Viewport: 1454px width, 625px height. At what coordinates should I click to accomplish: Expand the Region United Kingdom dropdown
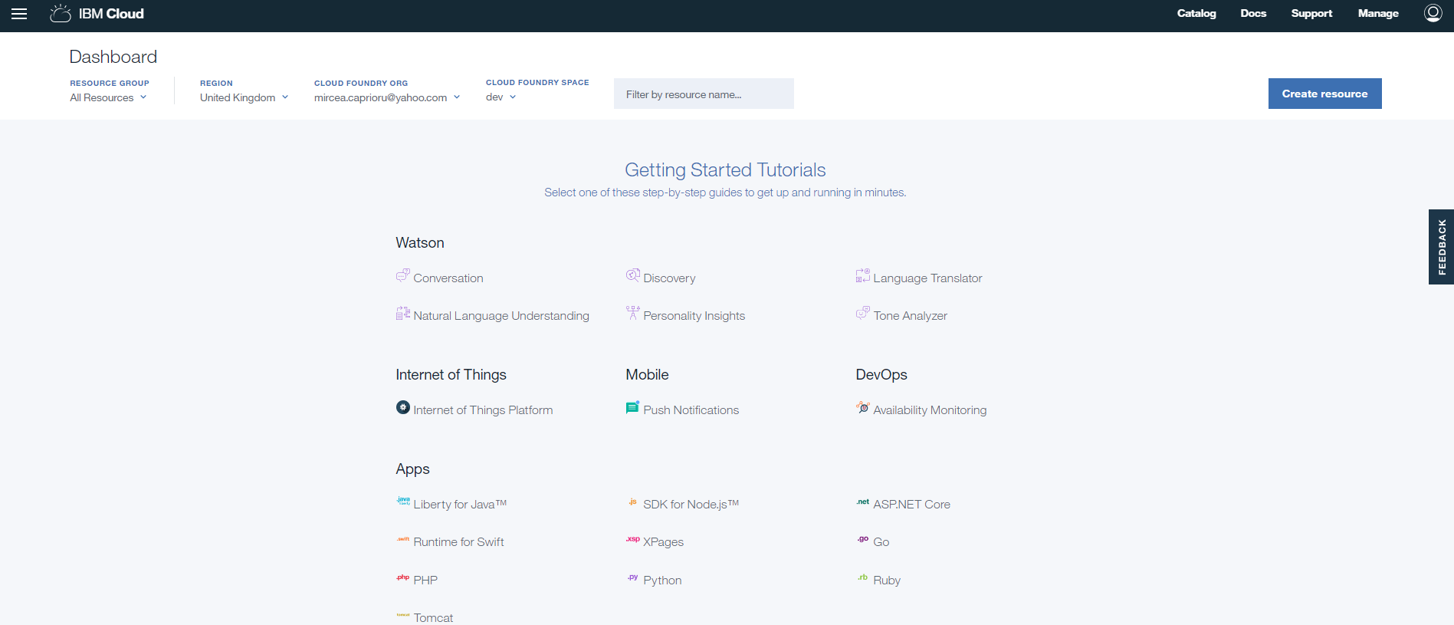coord(245,97)
